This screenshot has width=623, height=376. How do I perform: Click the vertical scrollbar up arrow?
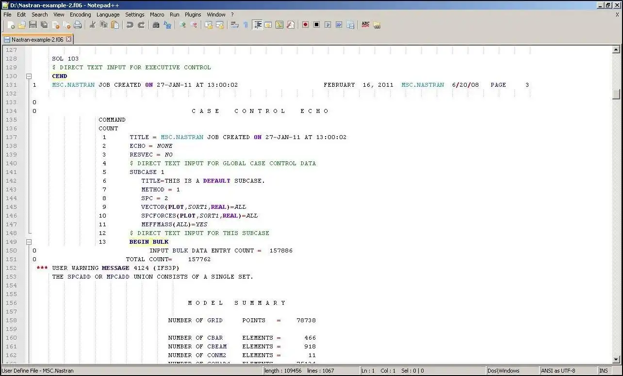pyautogui.click(x=616, y=49)
